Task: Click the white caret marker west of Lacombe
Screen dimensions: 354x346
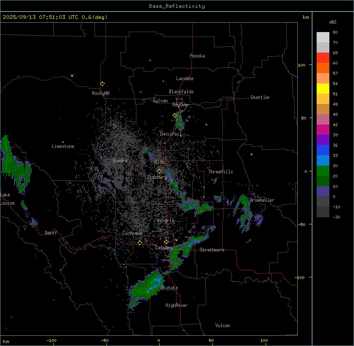Action: coord(163,81)
